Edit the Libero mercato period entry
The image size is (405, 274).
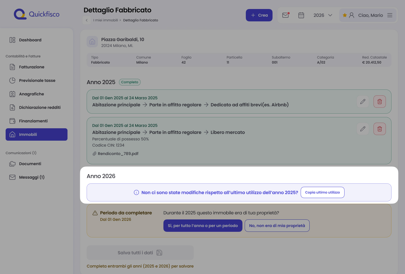[363, 129]
